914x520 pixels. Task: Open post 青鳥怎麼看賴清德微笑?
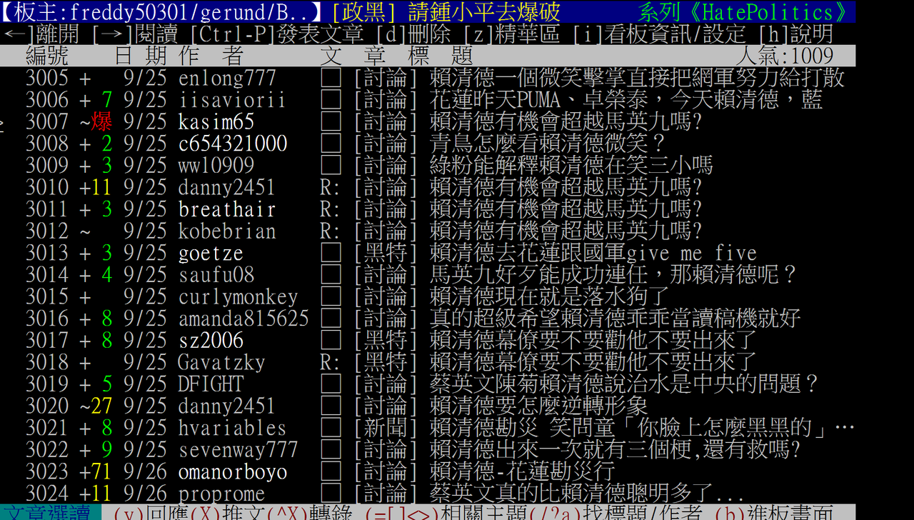[x=548, y=144]
